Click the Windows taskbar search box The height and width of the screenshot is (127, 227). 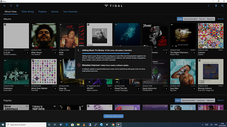click(x=26, y=125)
